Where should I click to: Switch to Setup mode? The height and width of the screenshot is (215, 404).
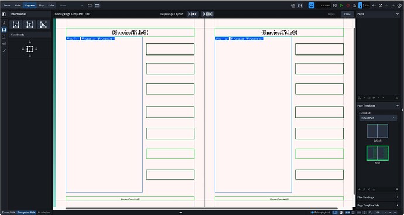7,5
